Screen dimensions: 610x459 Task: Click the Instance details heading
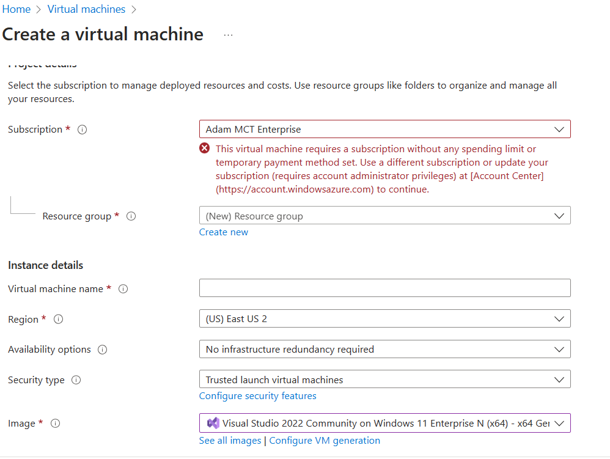(45, 265)
